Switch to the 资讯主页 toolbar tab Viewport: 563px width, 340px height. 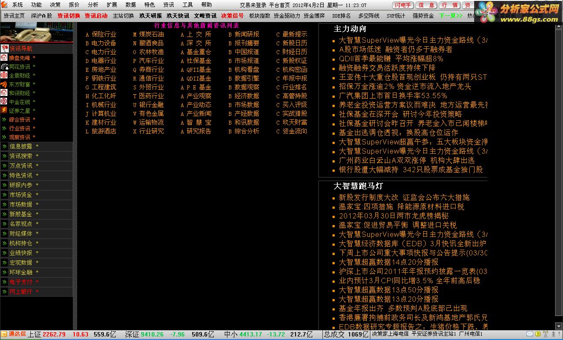[x=14, y=15]
